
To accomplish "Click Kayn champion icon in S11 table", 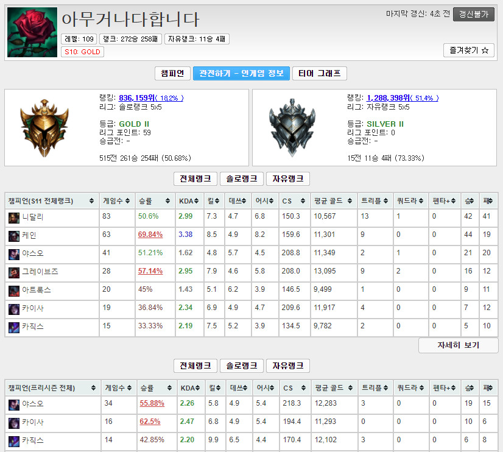I will (x=14, y=236).
